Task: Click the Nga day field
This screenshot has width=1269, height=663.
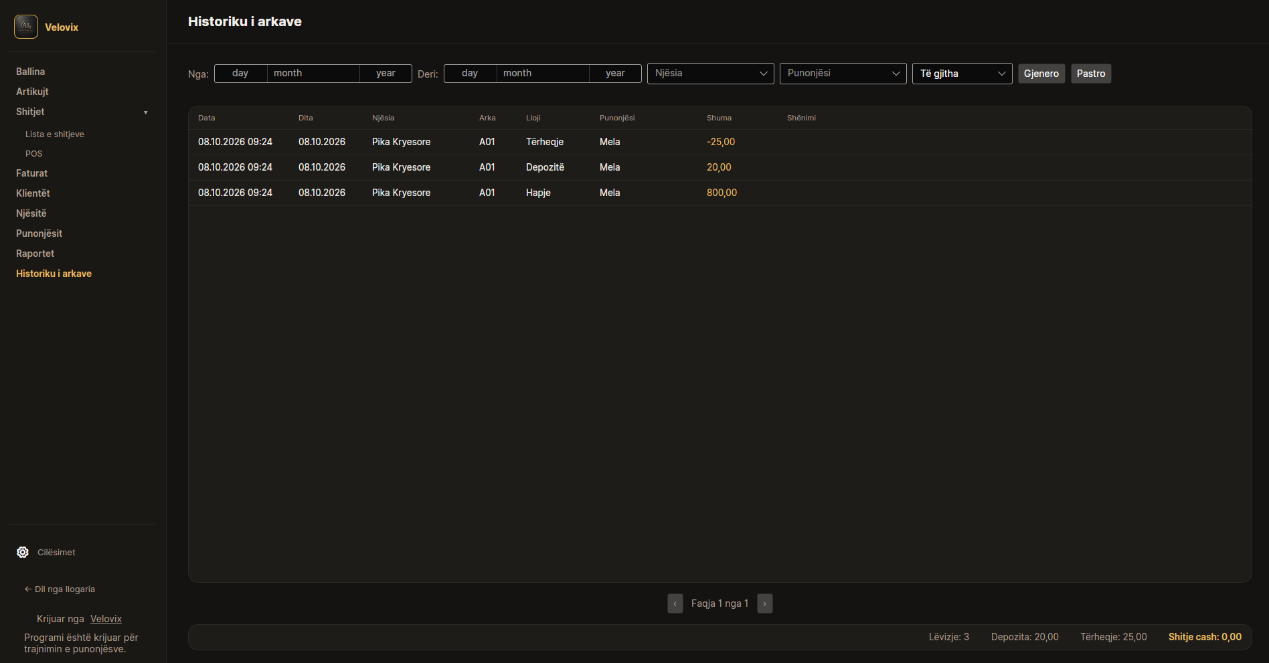Action: click(x=240, y=74)
